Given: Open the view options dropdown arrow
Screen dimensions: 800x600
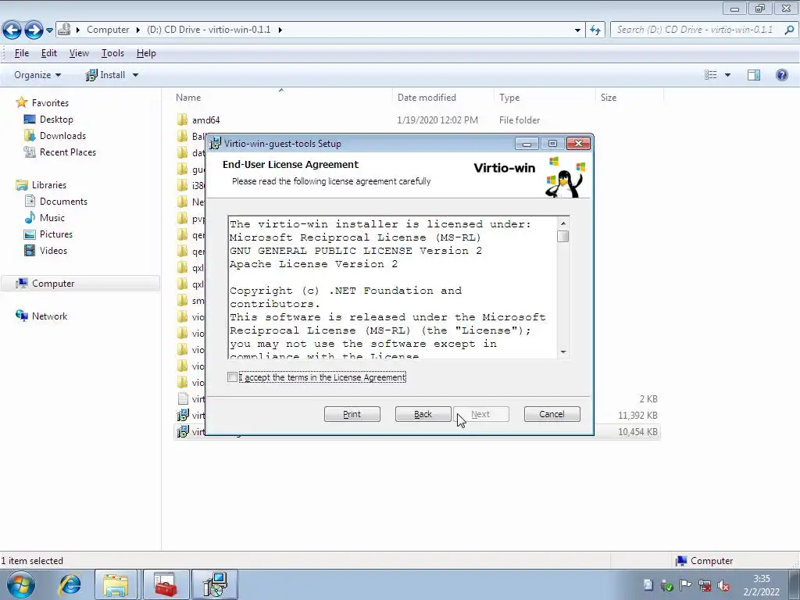Looking at the screenshot, I should (727, 75).
